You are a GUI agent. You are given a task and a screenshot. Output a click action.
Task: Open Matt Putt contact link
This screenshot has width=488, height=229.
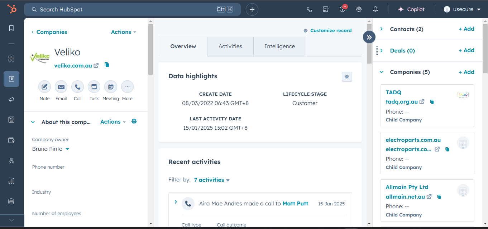[295, 204]
